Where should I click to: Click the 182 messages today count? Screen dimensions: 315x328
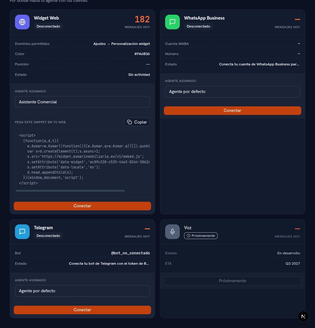point(142,19)
